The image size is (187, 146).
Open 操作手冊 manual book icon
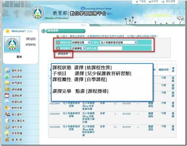7,127
